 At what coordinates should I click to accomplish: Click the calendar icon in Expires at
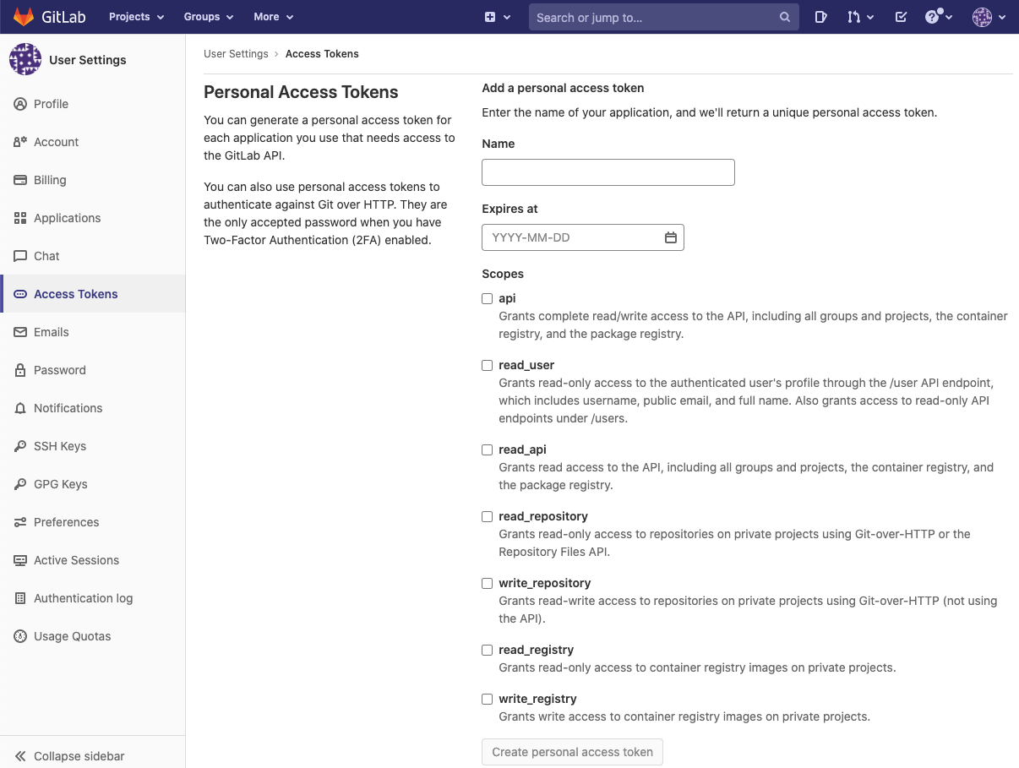pos(671,238)
